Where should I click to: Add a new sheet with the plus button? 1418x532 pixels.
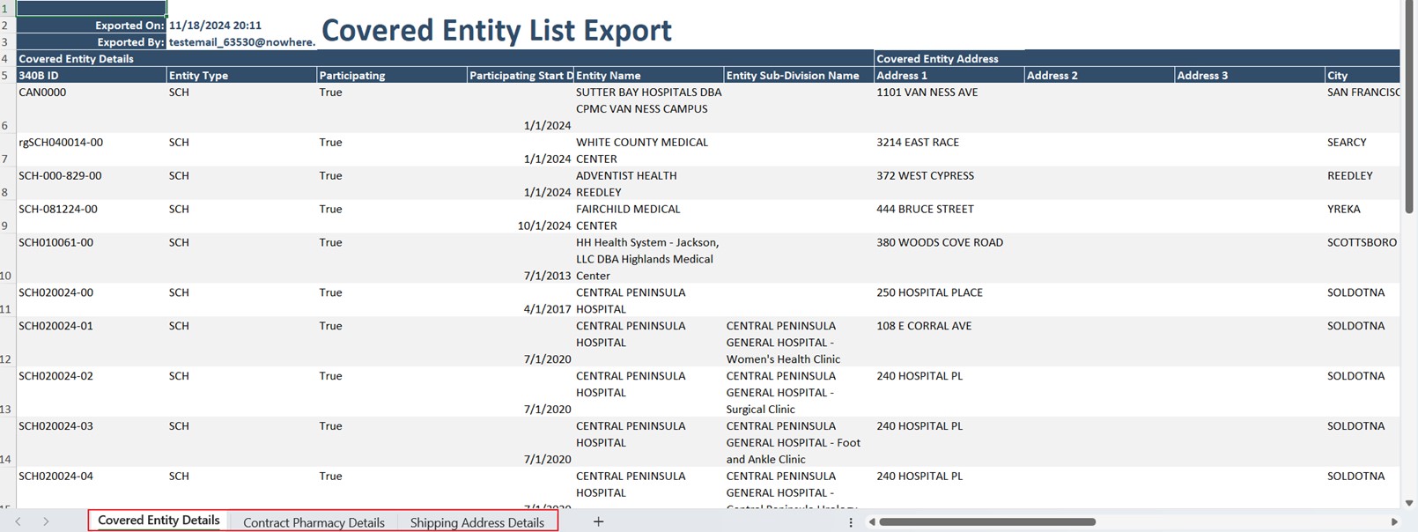pos(598,521)
